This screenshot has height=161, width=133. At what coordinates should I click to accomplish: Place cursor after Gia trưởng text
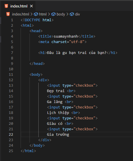(x=69, y=135)
